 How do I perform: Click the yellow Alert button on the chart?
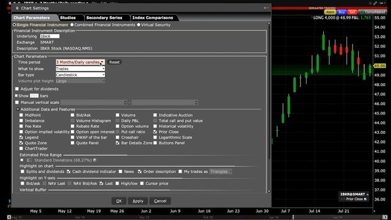[330, 12]
